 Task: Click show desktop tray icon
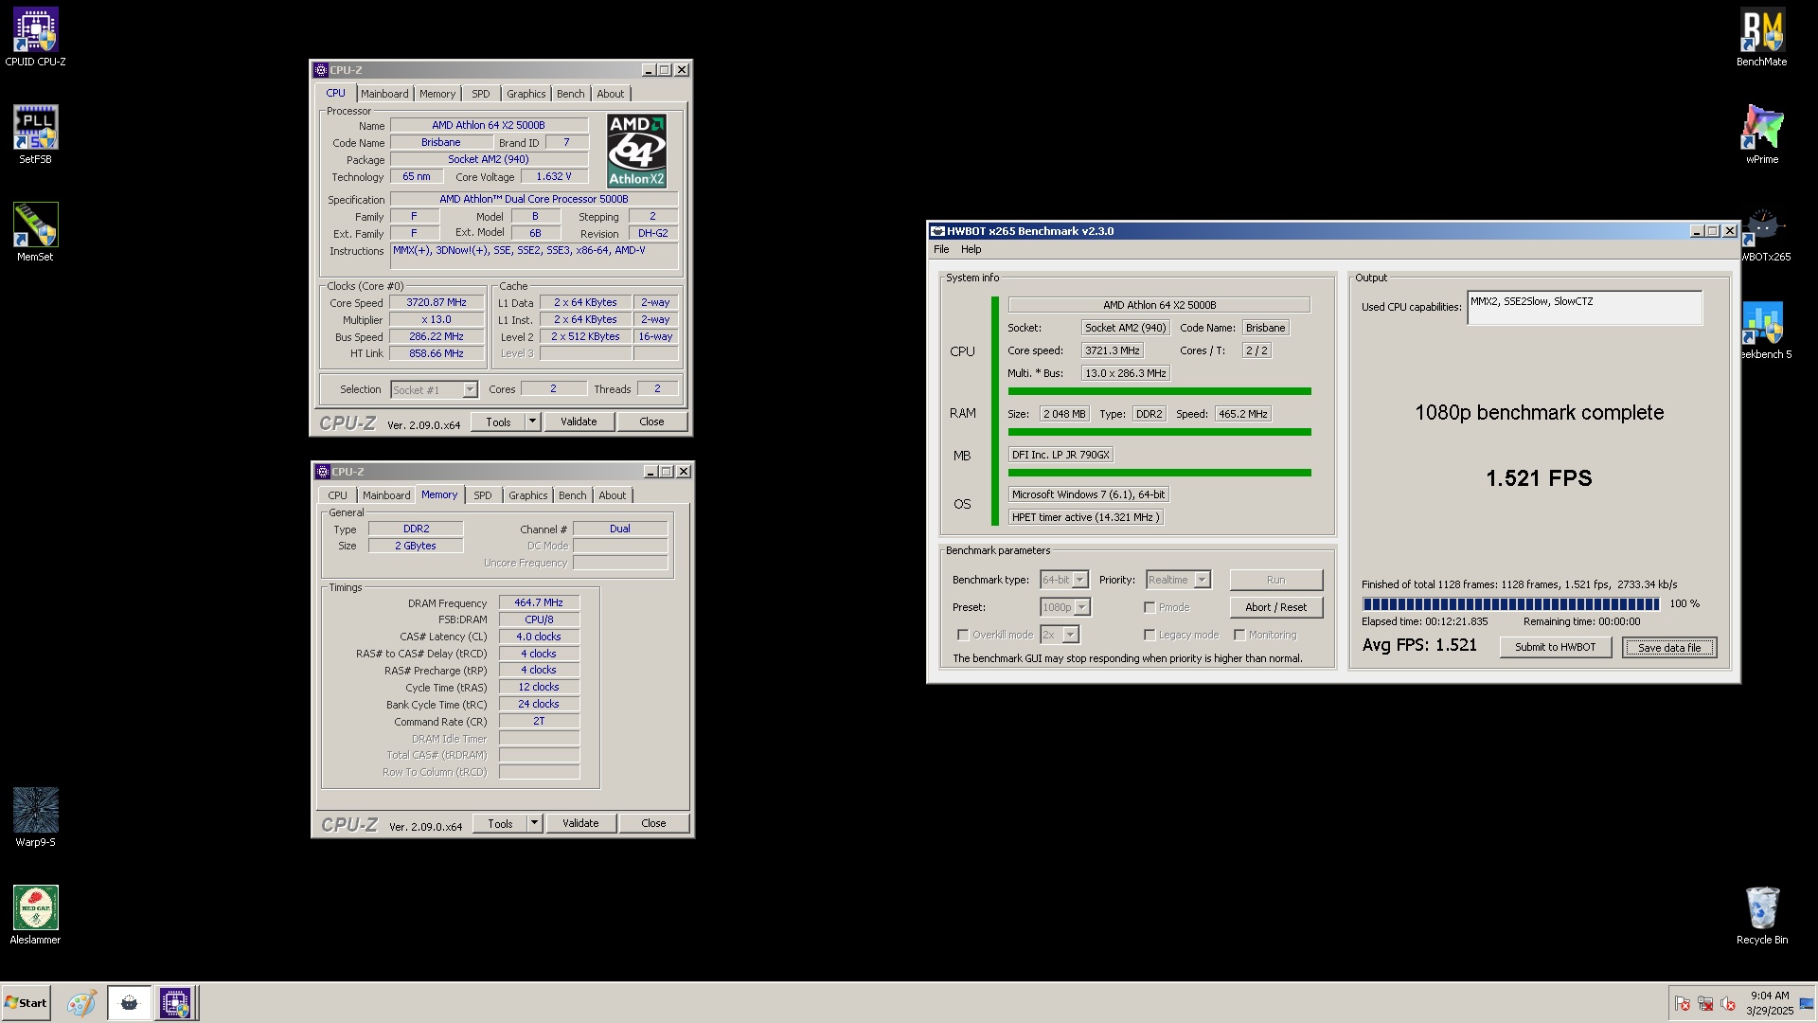tap(1807, 1004)
